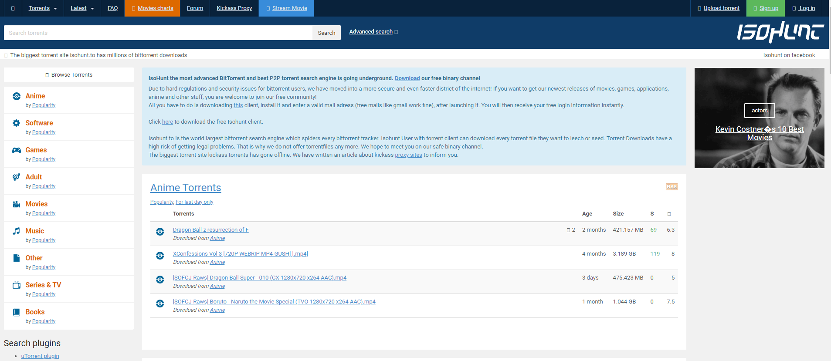831x361 pixels.
Task: Open the FAQ page
Action: [112, 8]
